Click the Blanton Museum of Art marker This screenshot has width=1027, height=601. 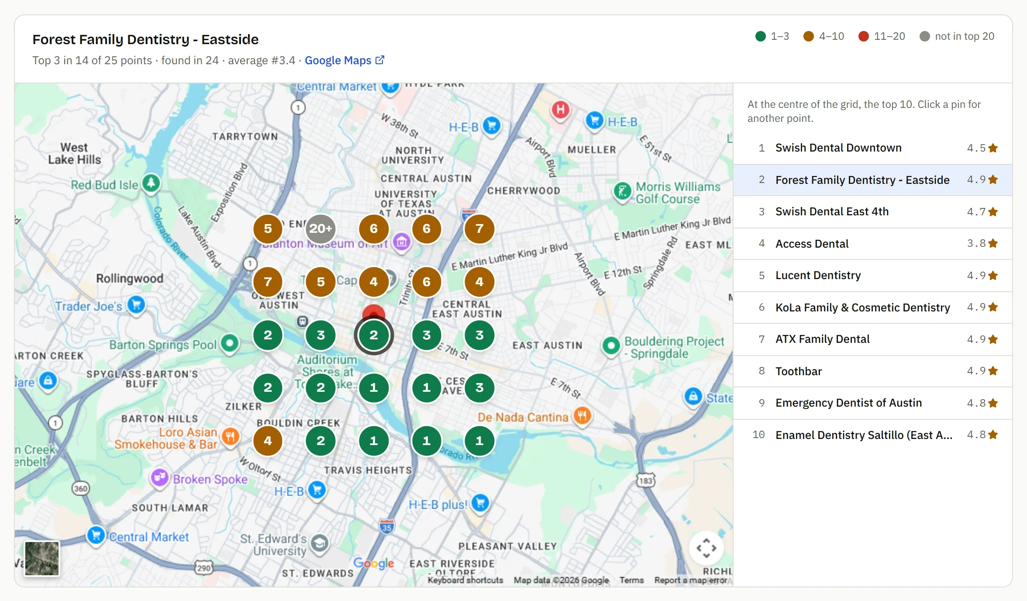pos(402,242)
